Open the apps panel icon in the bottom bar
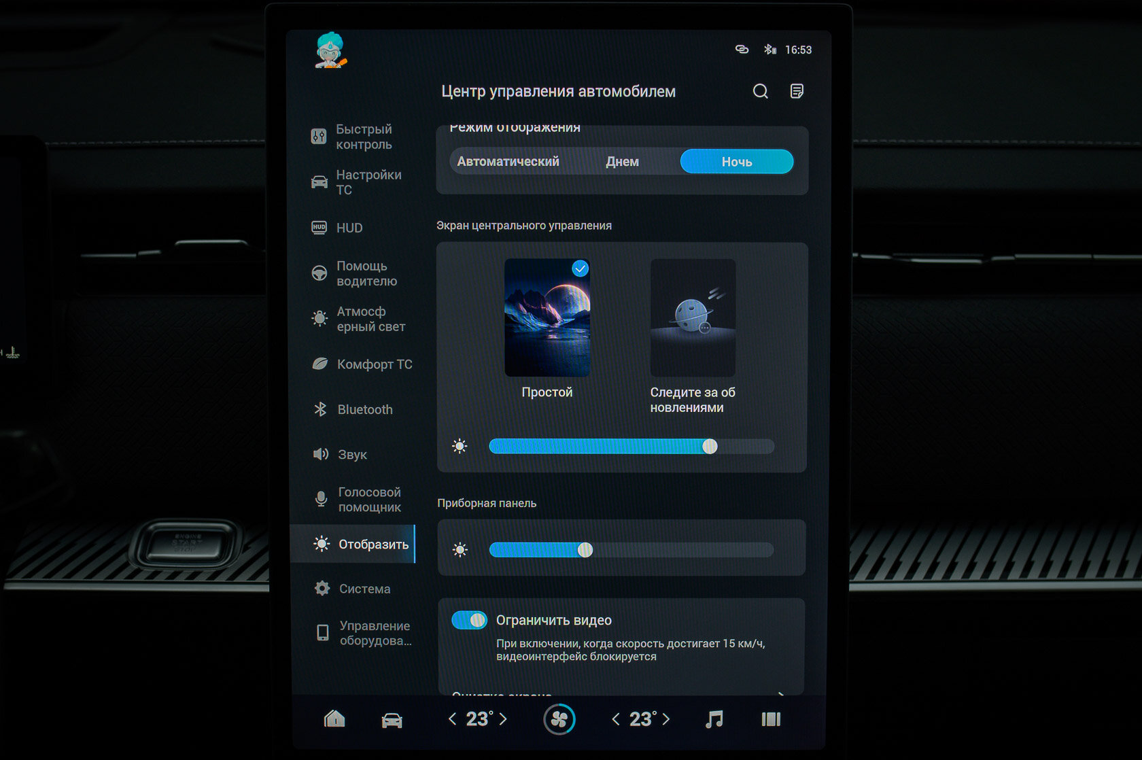The height and width of the screenshot is (760, 1142). [771, 719]
